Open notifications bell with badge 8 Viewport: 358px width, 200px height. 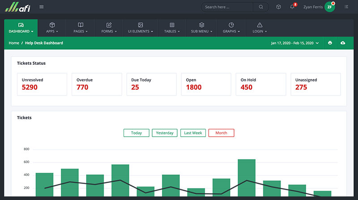[x=292, y=7]
